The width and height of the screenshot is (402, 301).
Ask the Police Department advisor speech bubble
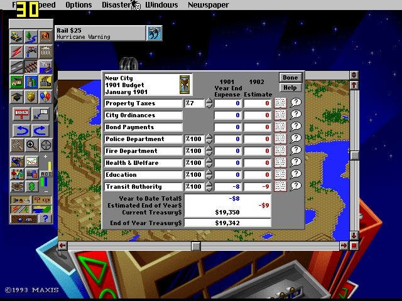[295, 139]
